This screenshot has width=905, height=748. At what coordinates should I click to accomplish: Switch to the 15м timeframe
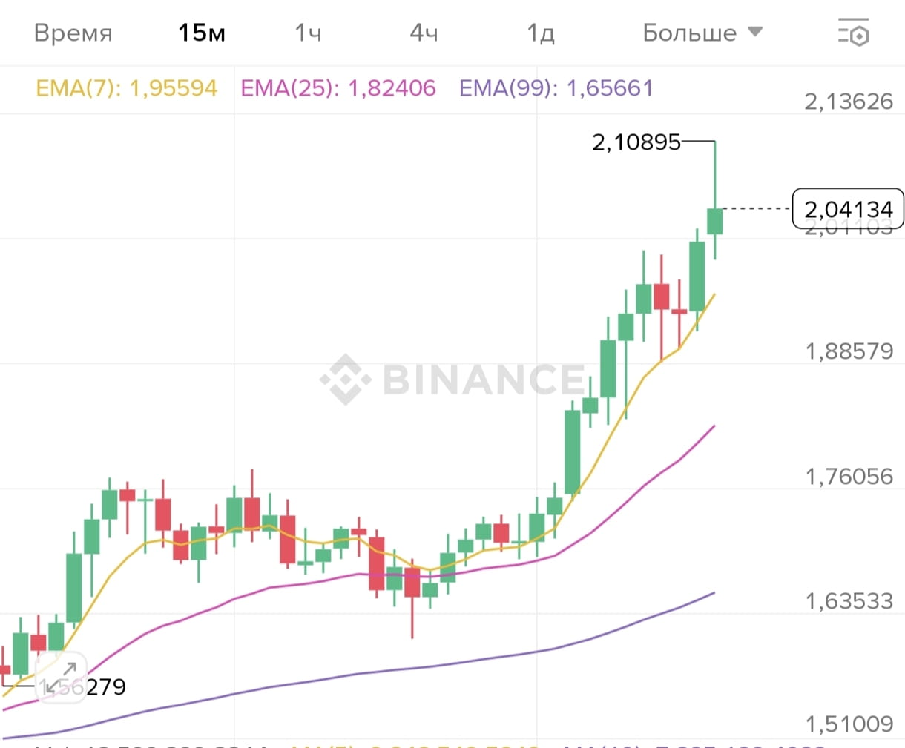[202, 33]
